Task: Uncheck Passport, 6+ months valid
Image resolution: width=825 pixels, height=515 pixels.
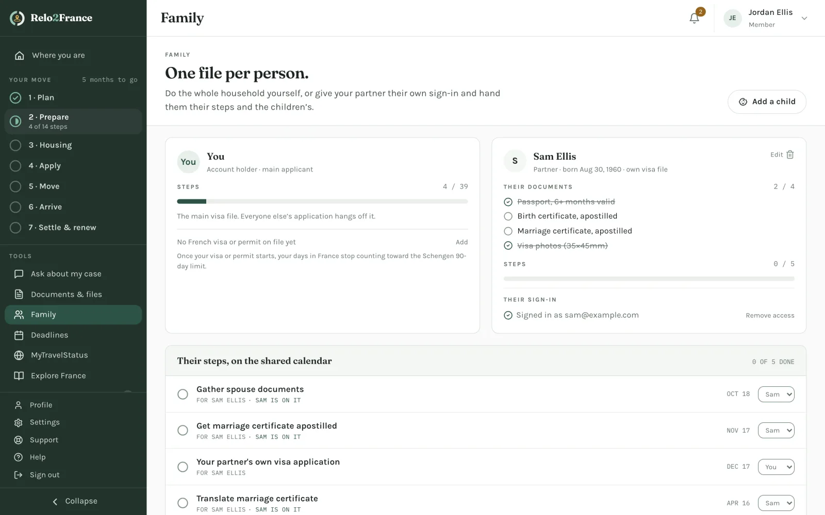Action: pos(508,202)
